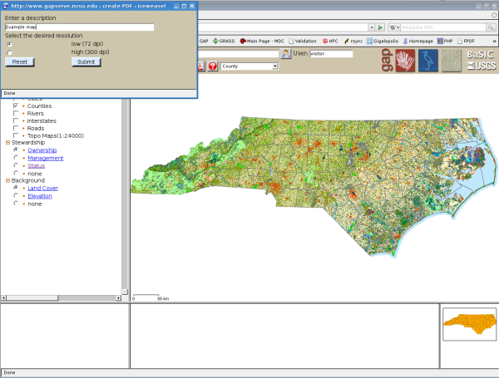The image size is (499, 378).
Task: Click the description field containing Example map
Action: tap(80, 27)
